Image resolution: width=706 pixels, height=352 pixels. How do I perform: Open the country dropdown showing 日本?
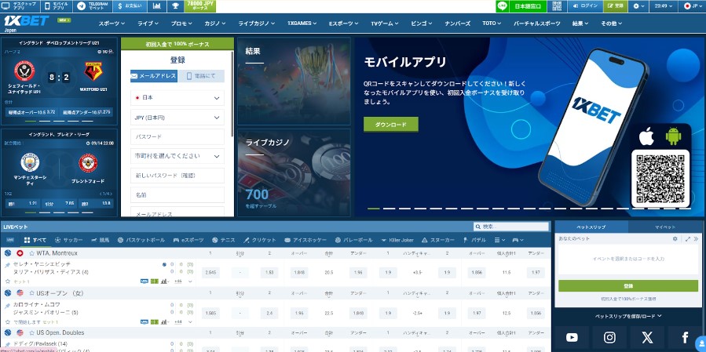click(x=177, y=97)
